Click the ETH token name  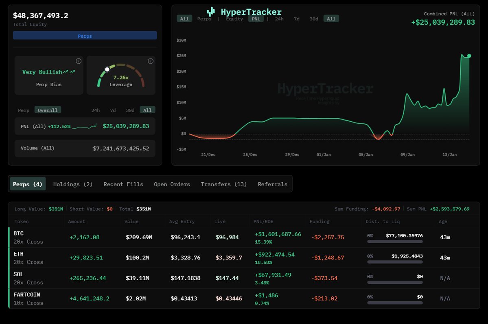[x=18, y=253]
